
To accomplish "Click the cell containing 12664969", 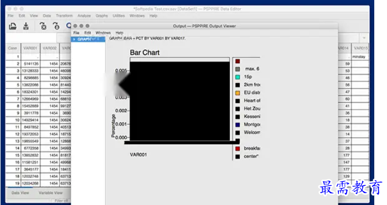I will click(x=31, y=99).
